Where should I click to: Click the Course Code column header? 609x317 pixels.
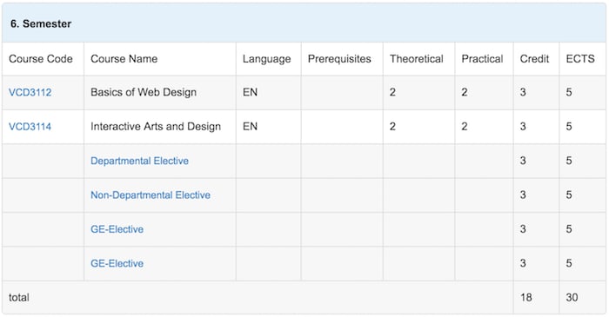pyautogui.click(x=41, y=58)
